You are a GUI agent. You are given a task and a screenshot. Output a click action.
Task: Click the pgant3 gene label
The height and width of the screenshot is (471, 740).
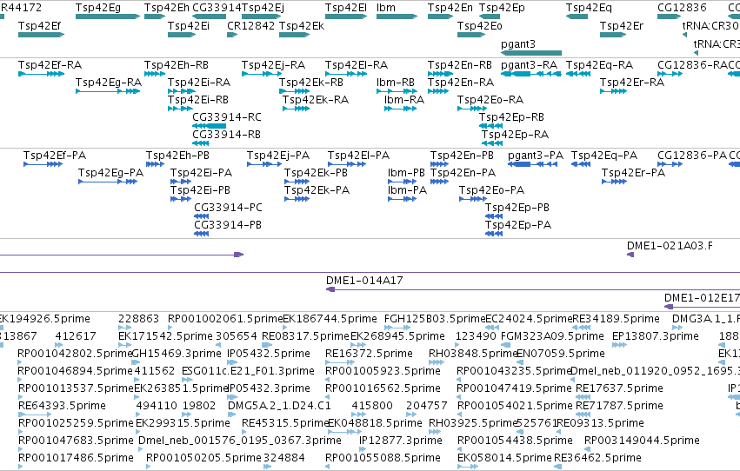[518, 43]
